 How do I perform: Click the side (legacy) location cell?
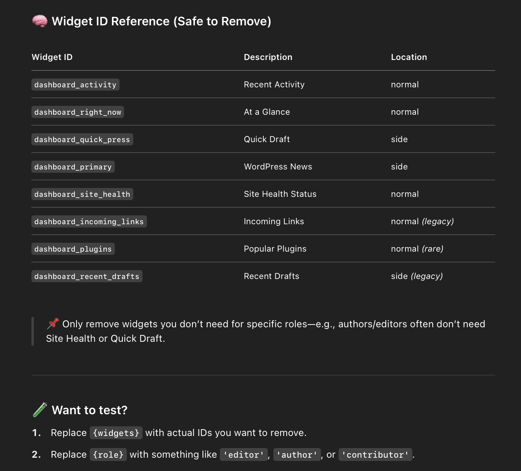point(417,276)
